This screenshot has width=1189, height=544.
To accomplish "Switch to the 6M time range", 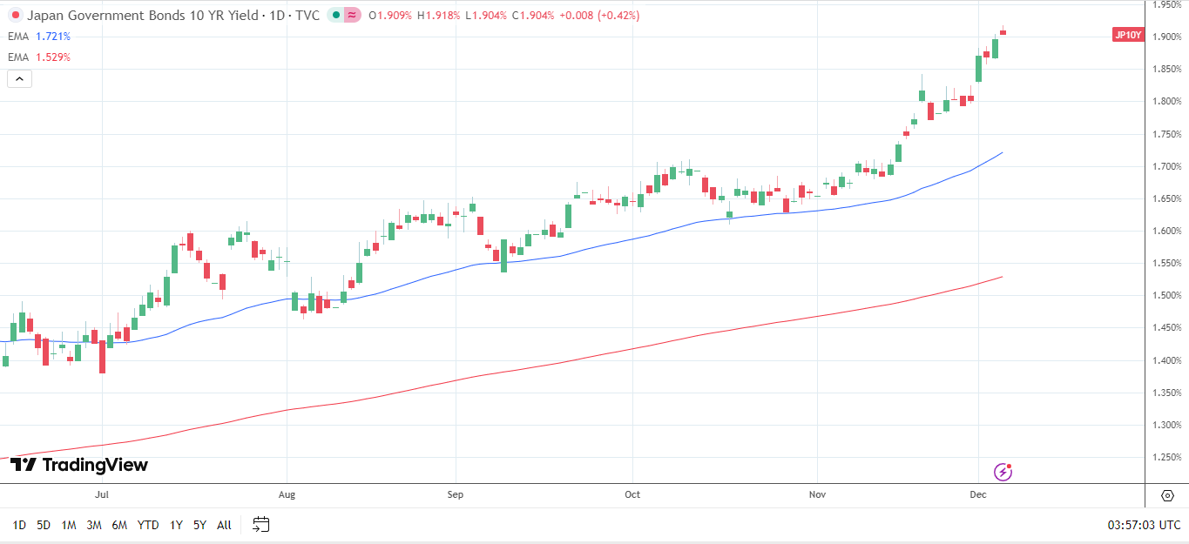I will coord(119,525).
